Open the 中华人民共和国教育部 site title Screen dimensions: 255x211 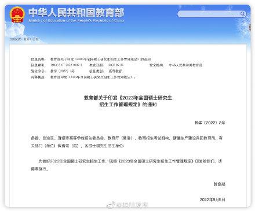76,13
